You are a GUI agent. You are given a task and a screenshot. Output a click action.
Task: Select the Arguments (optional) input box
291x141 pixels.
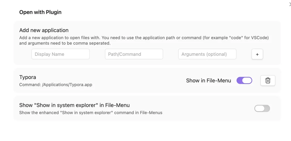coord(207,54)
